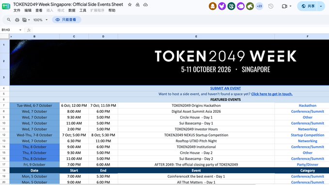Click the Party/Dinner category link
329x185 pixels.
(x=307, y=165)
